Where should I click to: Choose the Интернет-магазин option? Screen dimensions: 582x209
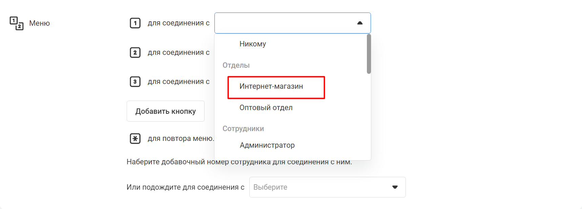271,86
